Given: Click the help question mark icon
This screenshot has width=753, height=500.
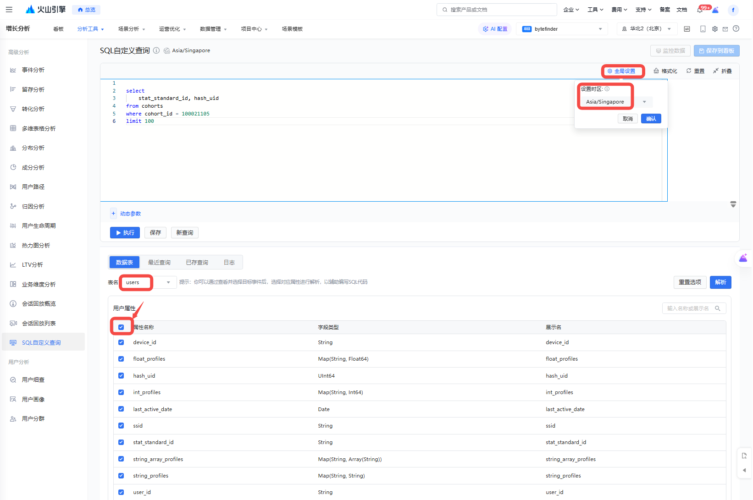Looking at the screenshot, I should [x=736, y=28].
